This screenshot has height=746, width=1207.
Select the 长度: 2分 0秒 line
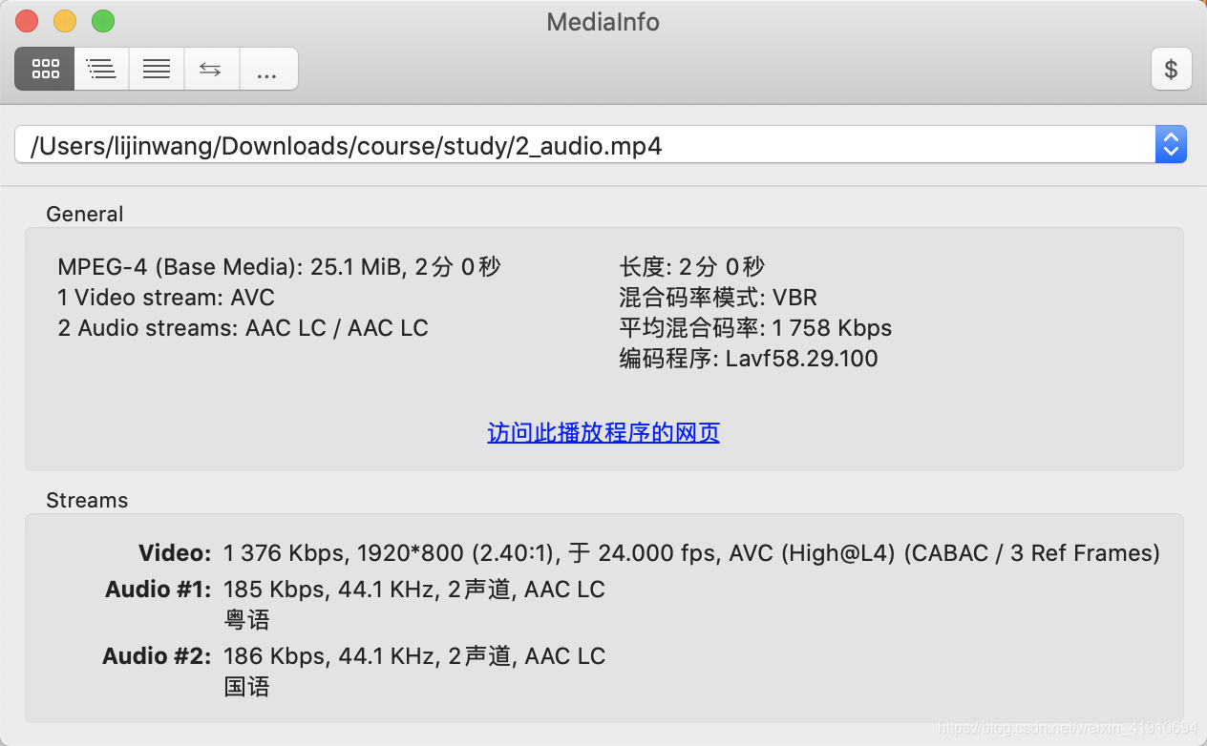(x=692, y=267)
